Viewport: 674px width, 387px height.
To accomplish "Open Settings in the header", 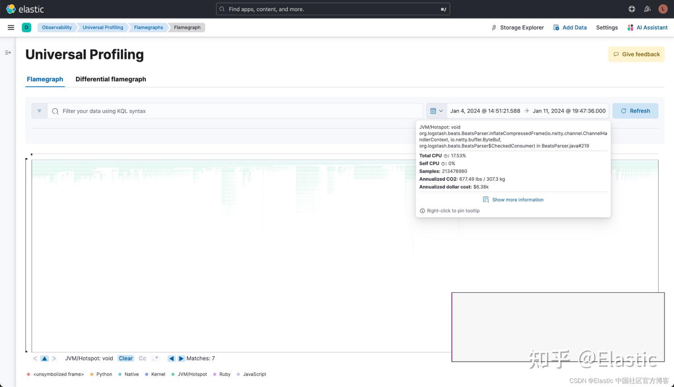I will (x=607, y=28).
